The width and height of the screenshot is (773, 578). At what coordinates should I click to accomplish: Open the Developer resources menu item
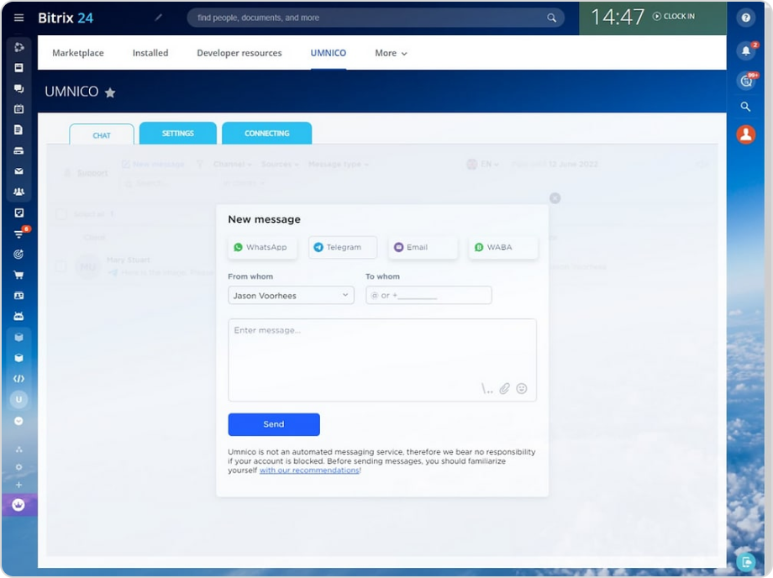[239, 52]
